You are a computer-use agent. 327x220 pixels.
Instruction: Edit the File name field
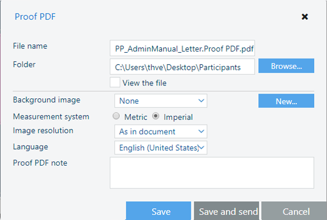pyautogui.click(x=182, y=48)
